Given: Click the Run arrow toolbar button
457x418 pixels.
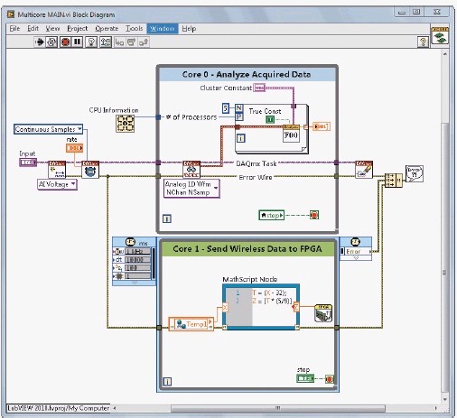Looking at the screenshot, I should pyautogui.click(x=39, y=42).
